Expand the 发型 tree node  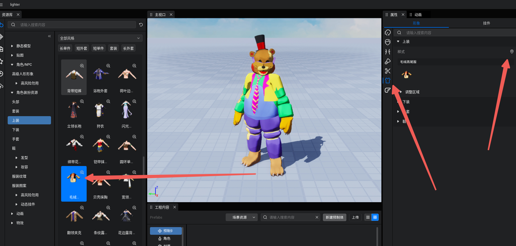coord(16,158)
